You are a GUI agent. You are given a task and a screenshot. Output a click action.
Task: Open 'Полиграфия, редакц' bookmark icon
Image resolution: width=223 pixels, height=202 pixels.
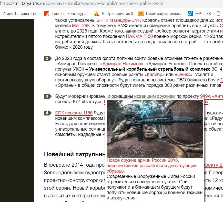pyautogui.click(x=141, y=14)
